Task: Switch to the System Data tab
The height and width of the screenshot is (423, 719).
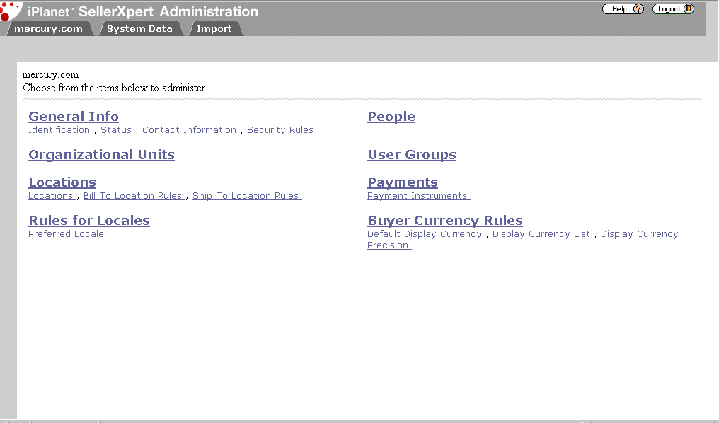Action: tap(139, 28)
